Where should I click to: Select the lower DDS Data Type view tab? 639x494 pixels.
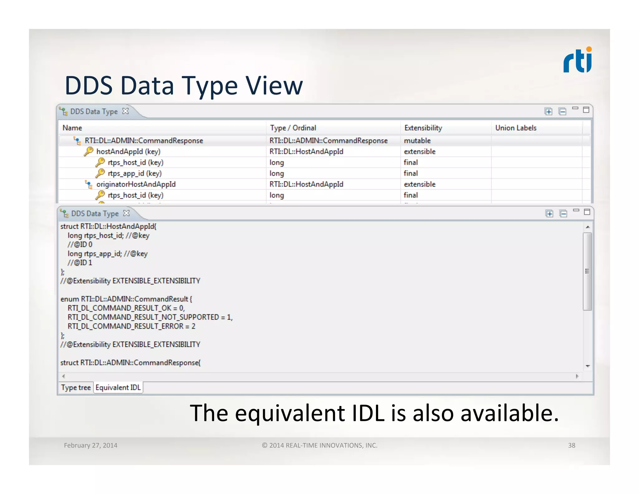coord(95,214)
